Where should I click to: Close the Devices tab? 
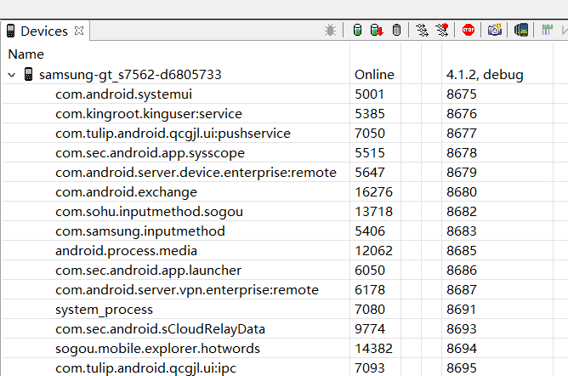[79, 31]
